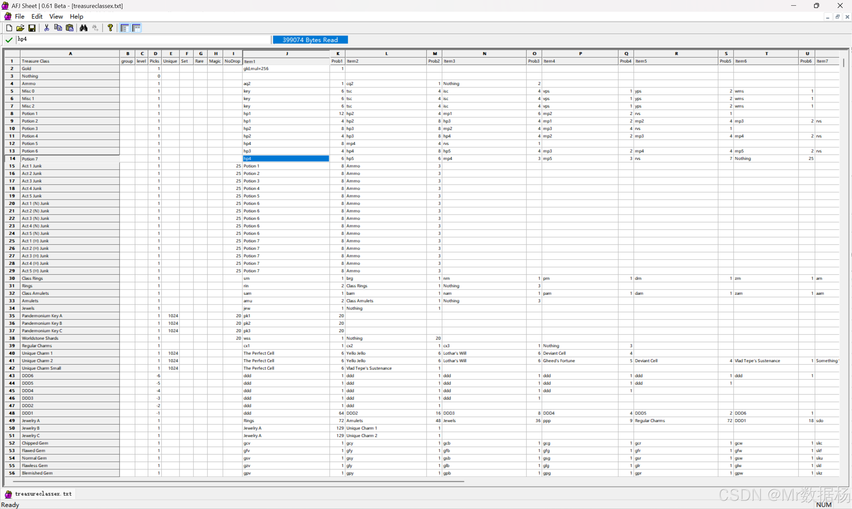Open the View menu

pos(56,16)
